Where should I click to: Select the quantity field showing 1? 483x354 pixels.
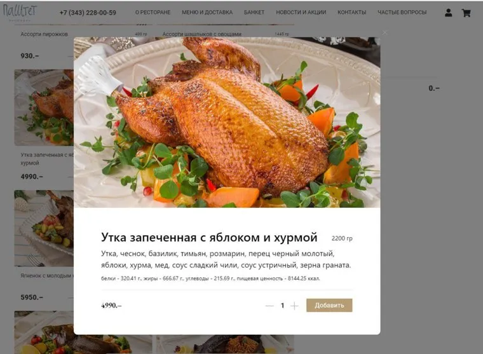[x=282, y=306]
